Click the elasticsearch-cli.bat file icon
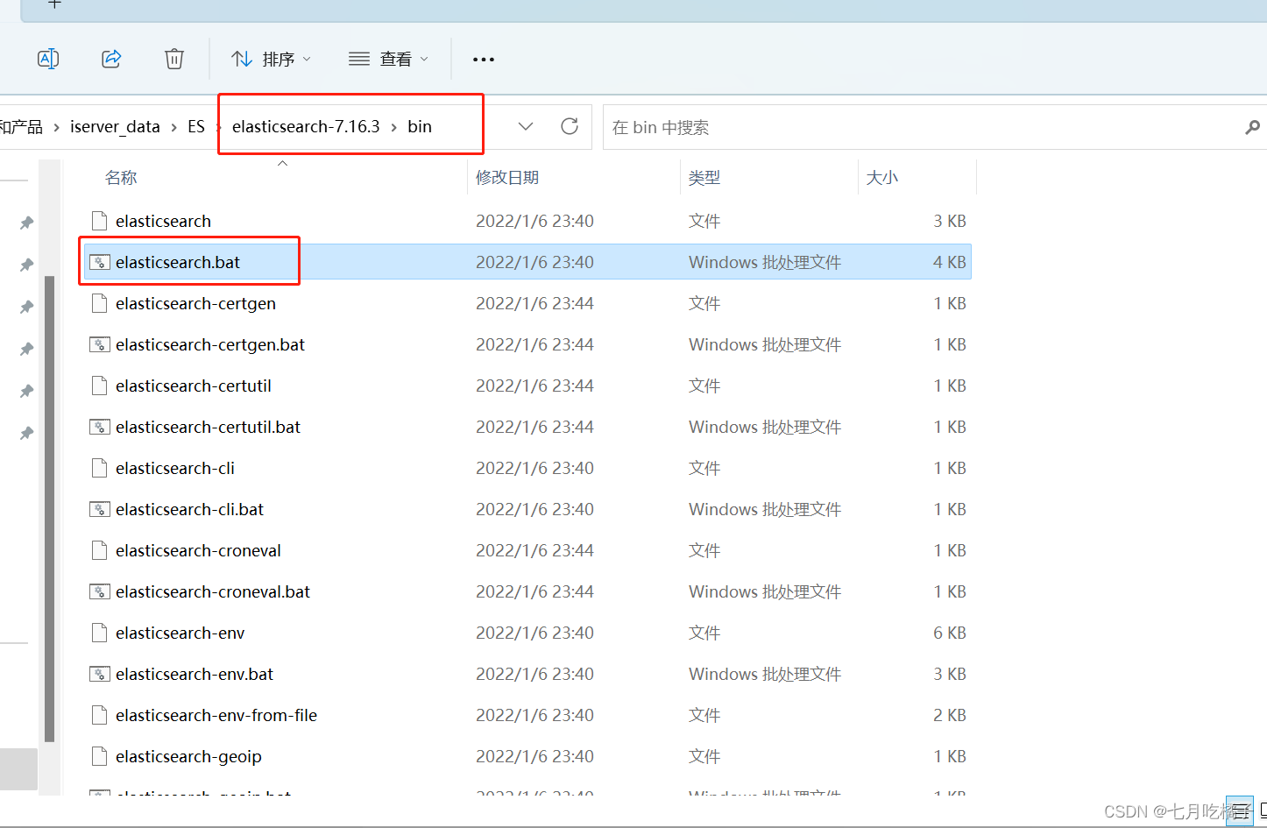The image size is (1267, 828). [x=100, y=509]
